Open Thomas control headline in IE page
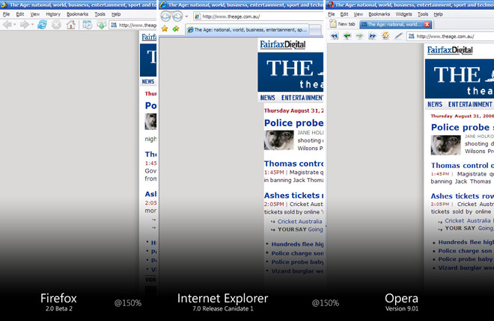494x321 pixels. [293, 163]
